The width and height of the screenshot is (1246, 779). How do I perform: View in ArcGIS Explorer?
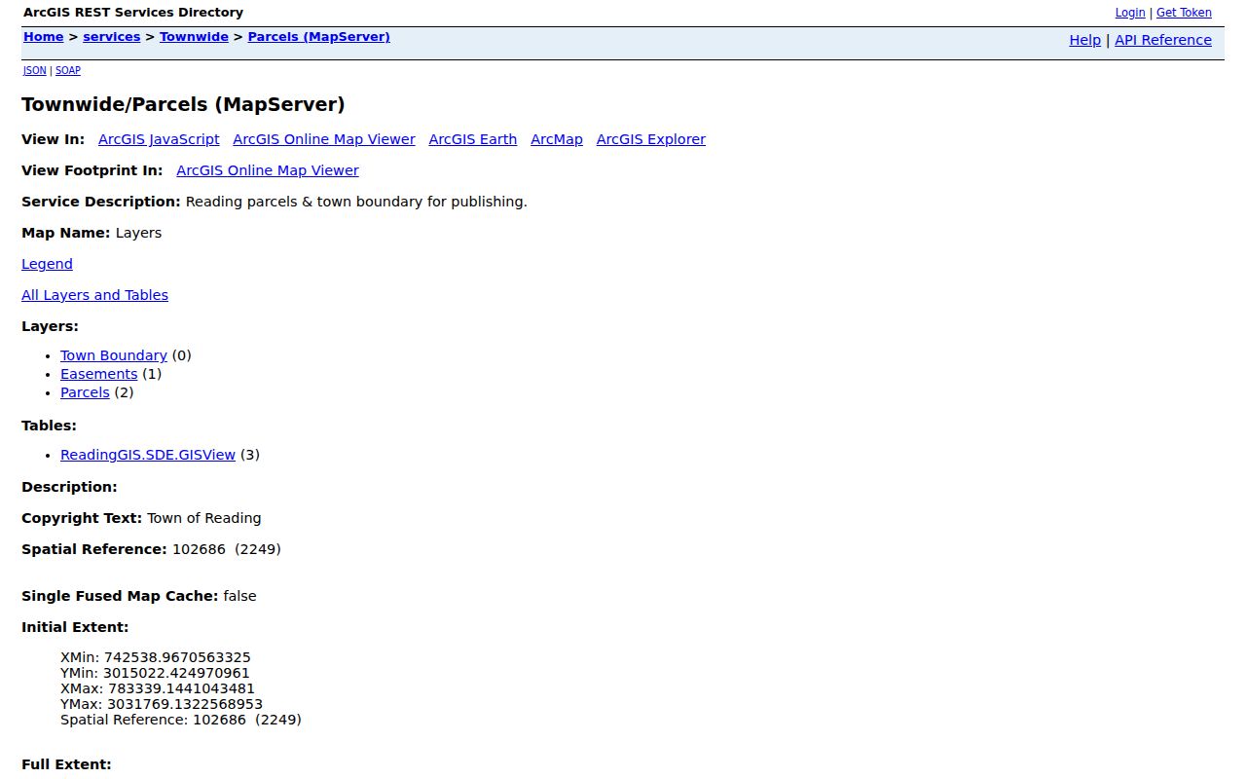point(651,139)
